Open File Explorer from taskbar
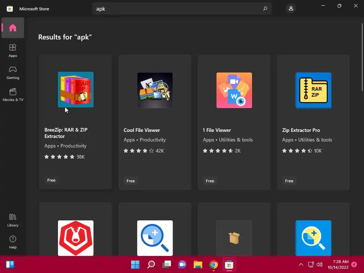Viewport: 364px width, 273px height. 198,264
